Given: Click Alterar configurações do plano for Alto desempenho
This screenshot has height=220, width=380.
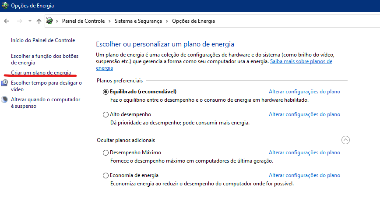Looking at the screenshot, I should coord(304,114).
